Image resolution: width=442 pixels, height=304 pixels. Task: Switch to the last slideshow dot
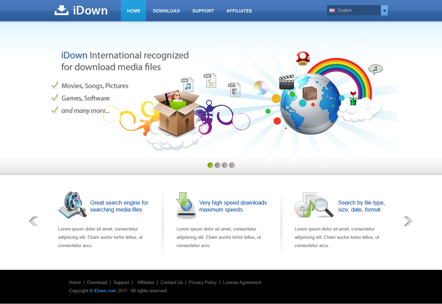232,165
